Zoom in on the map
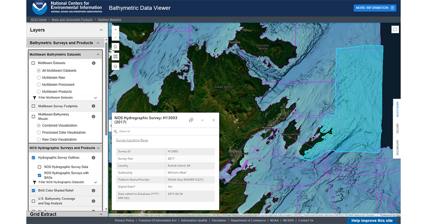The height and width of the screenshot is (224, 427). 115,30
